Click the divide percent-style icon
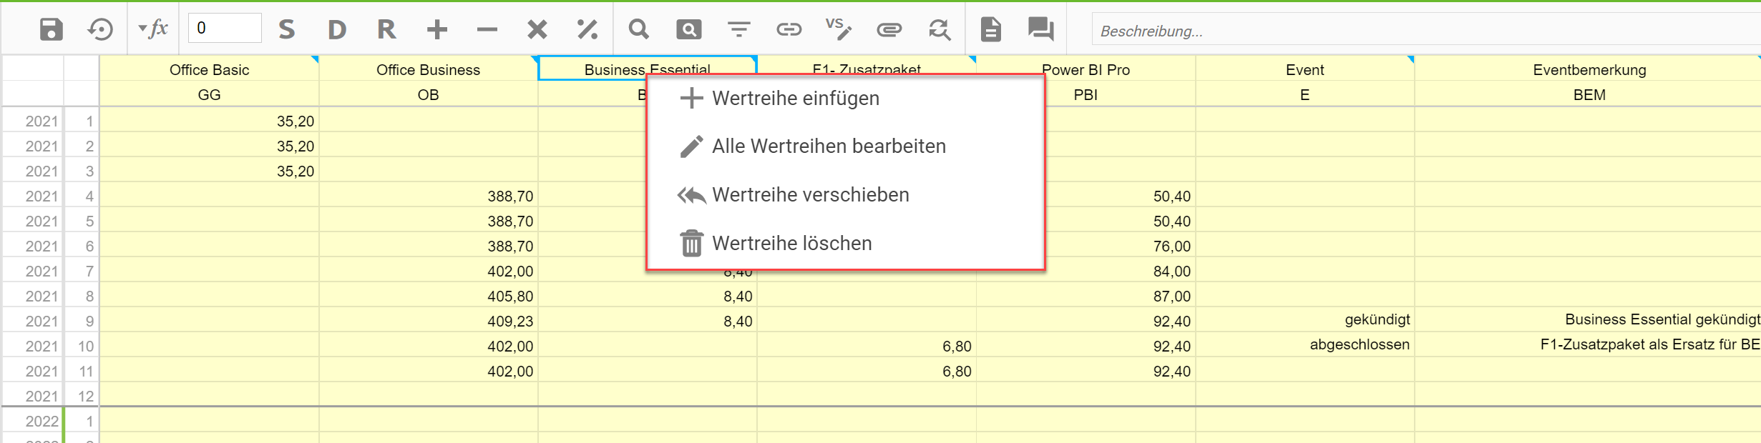1761x443 pixels. [x=587, y=29]
